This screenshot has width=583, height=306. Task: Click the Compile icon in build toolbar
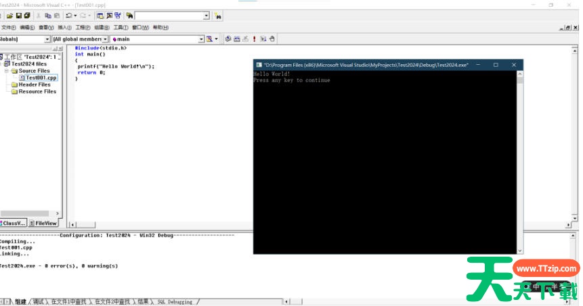pos(228,39)
